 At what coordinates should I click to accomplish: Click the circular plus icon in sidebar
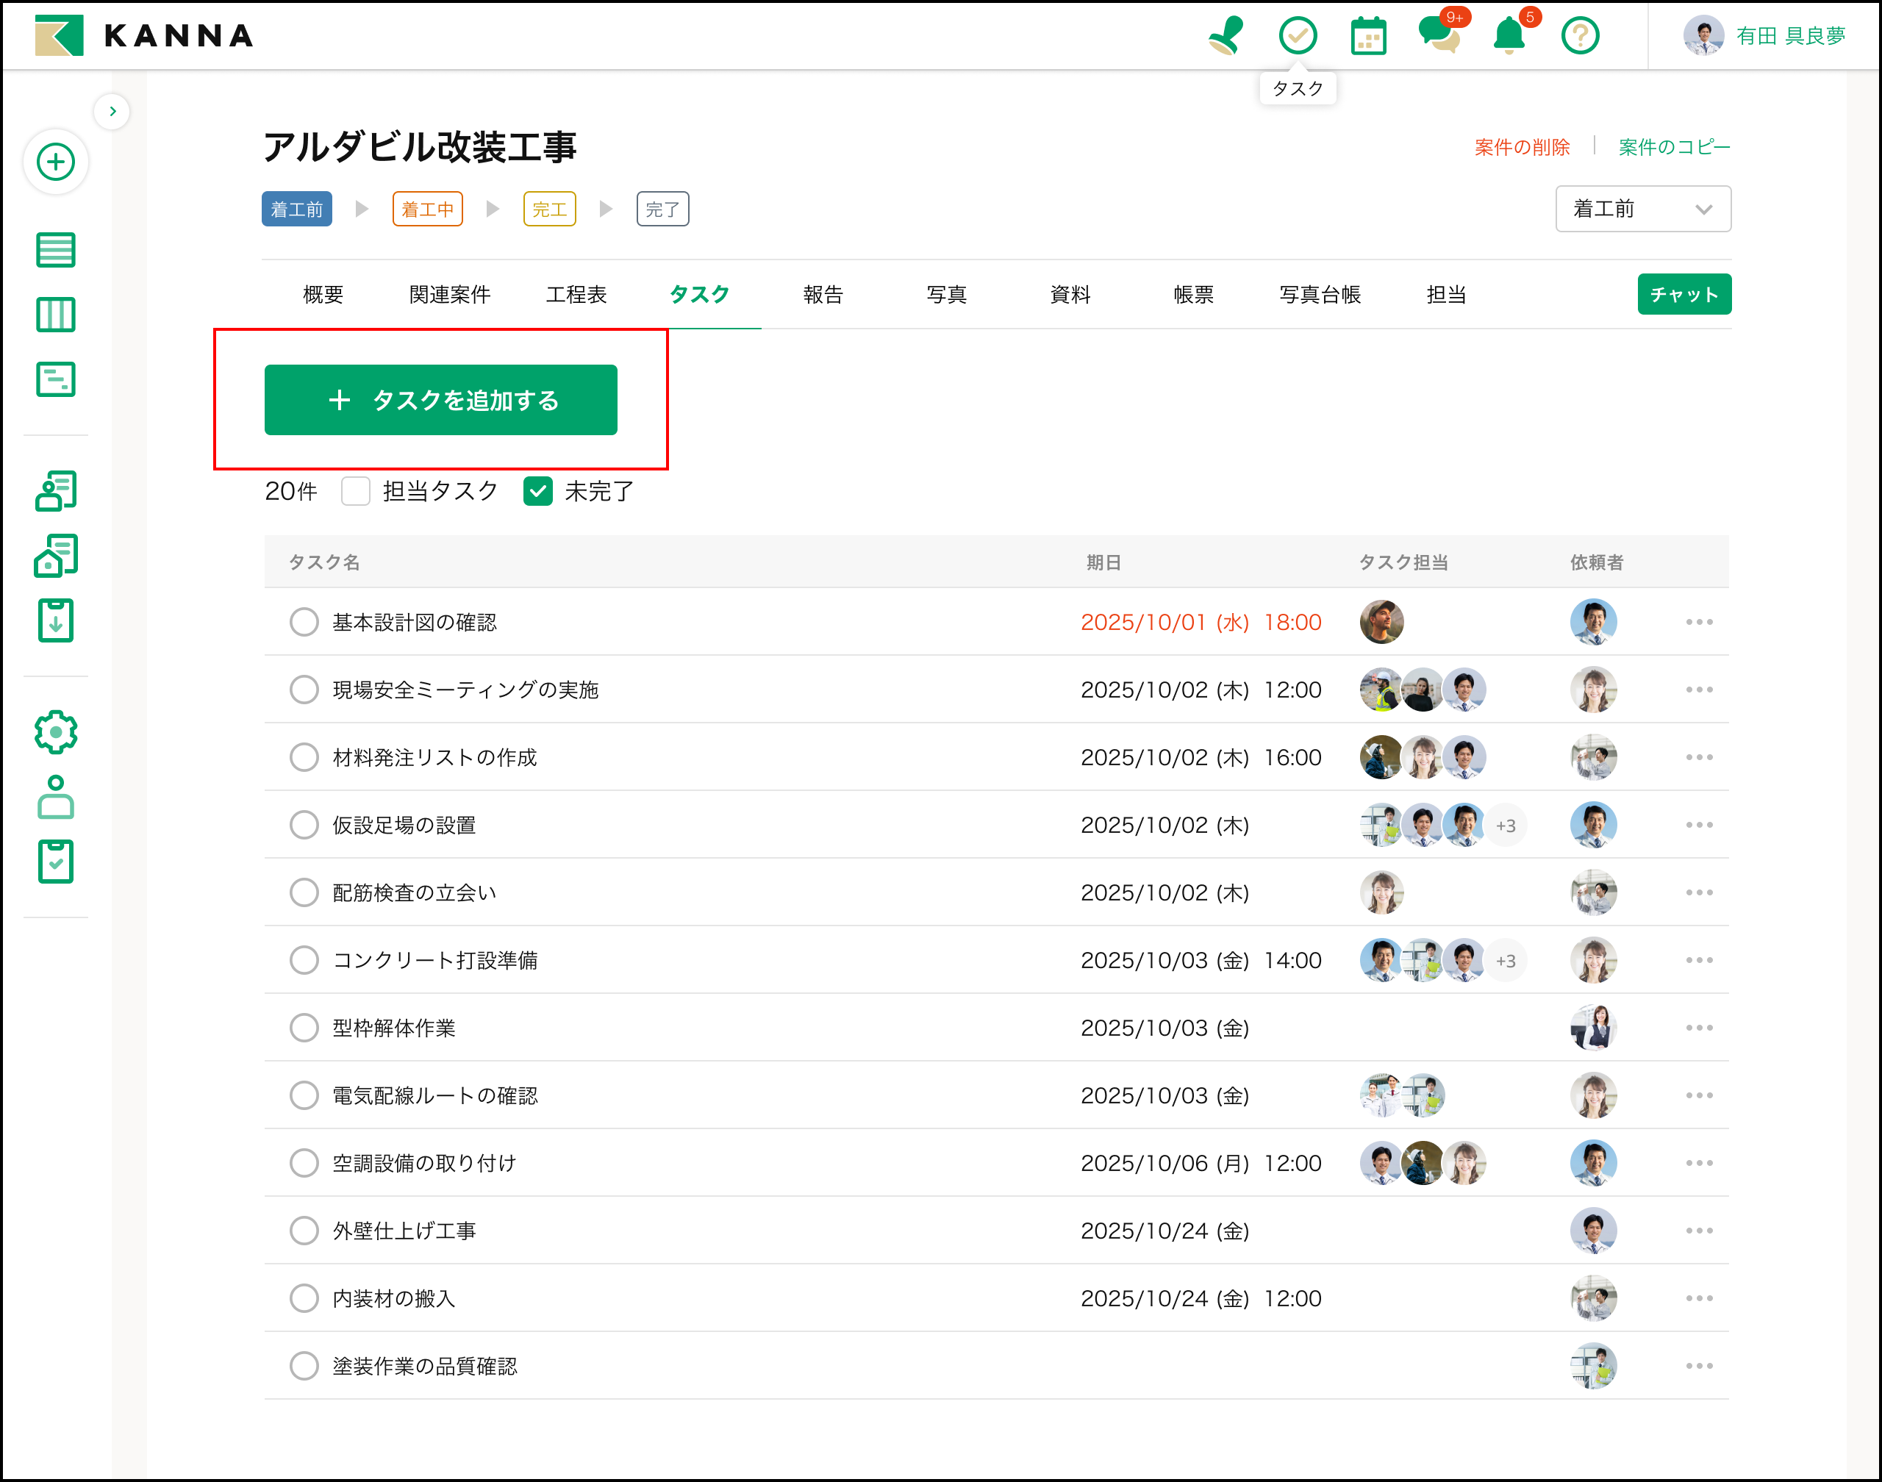pyautogui.click(x=56, y=162)
